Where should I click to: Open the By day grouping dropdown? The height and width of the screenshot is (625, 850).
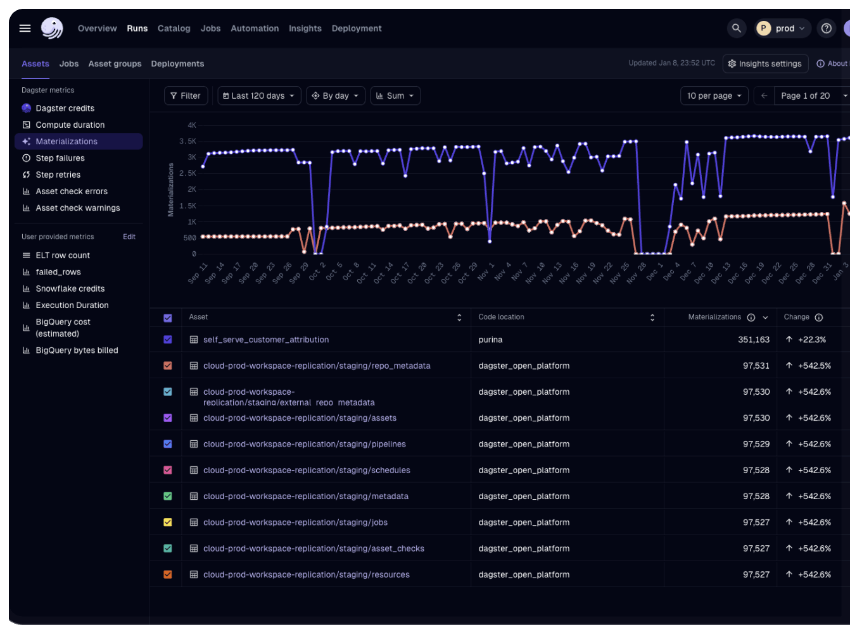click(x=336, y=96)
